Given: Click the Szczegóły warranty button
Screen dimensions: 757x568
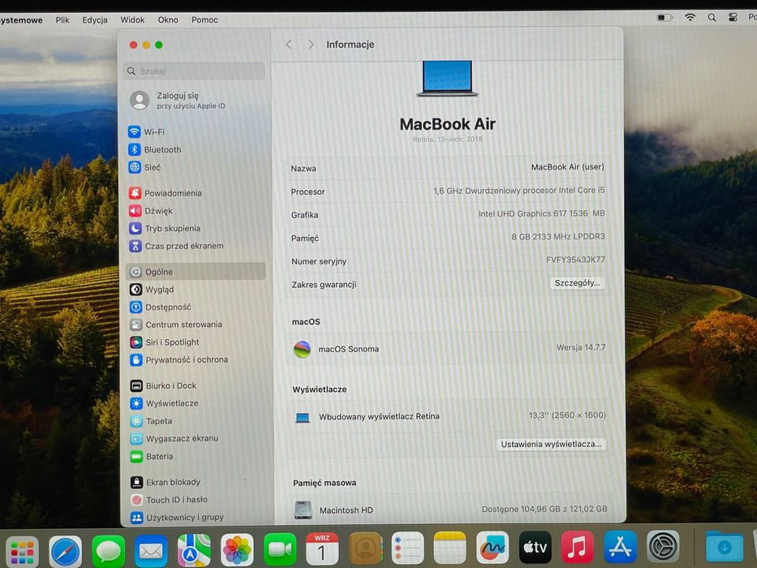Looking at the screenshot, I should coord(577,283).
